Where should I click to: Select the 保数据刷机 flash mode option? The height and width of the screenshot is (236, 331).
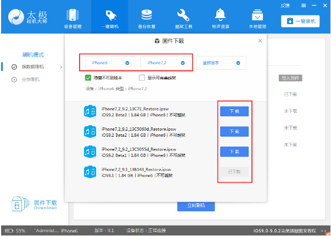point(33,67)
